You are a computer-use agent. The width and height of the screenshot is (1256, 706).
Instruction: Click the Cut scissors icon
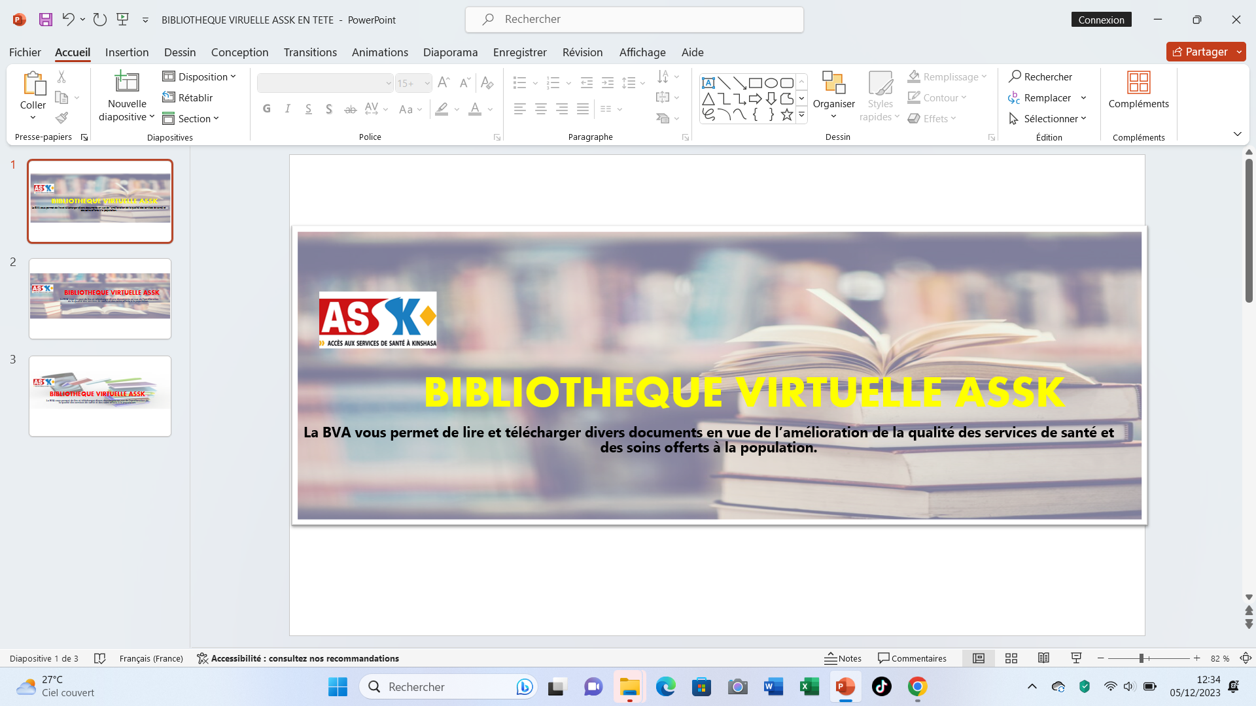[61, 76]
